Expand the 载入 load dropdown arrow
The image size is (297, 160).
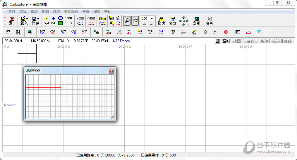point(27,19)
